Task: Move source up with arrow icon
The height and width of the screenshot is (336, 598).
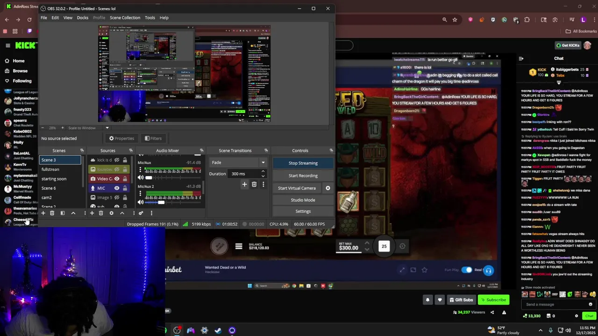Action: click(122, 213)
